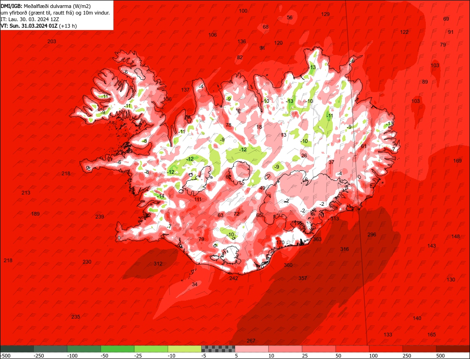Click the value 34 south of the coast
Viewport: 470px width, 359px height.
coord(195,284)
